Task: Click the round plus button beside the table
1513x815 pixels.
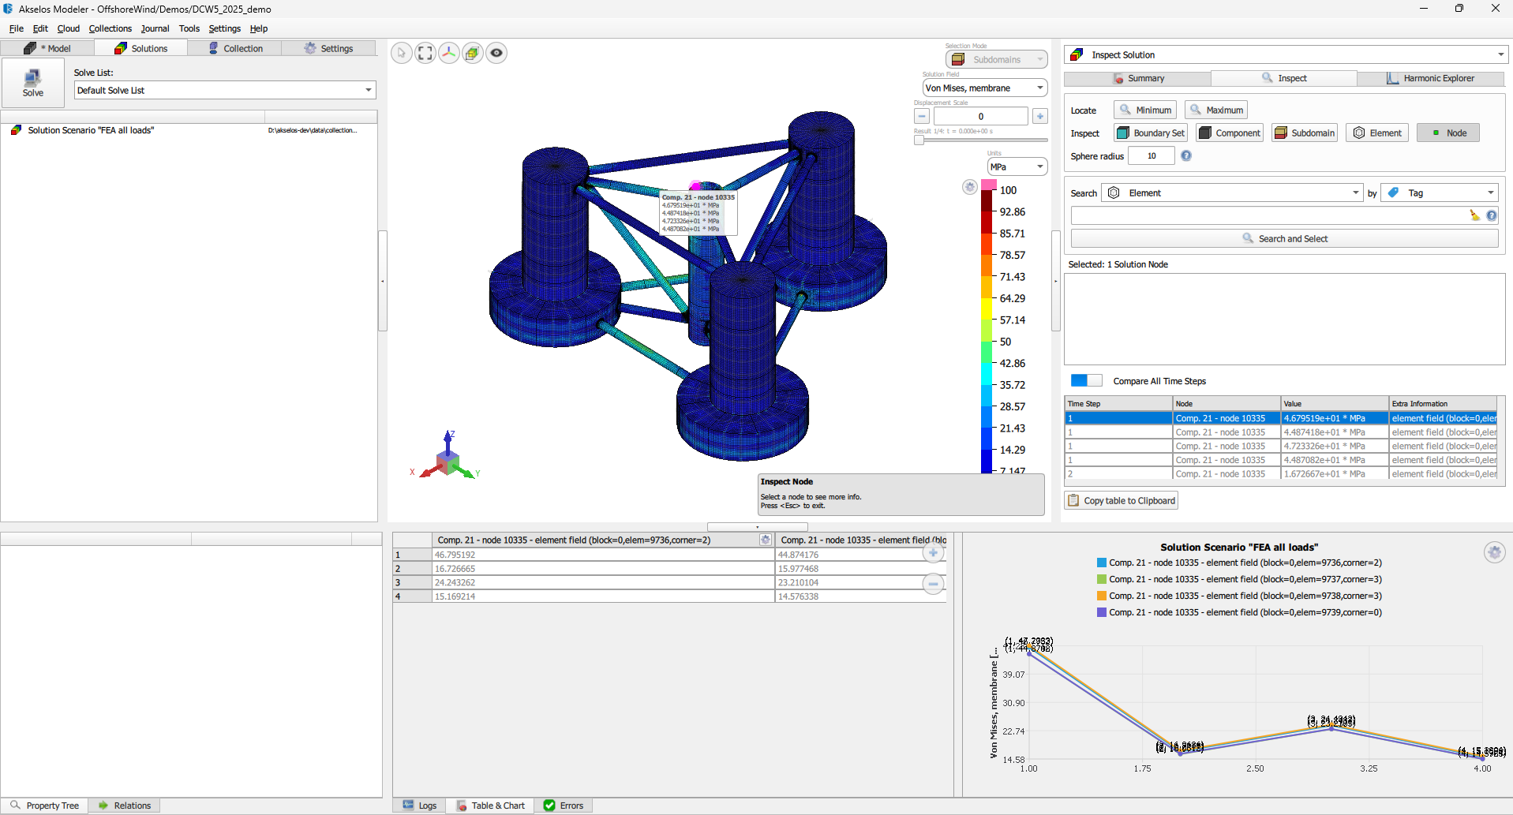Action: pos(933,553)
